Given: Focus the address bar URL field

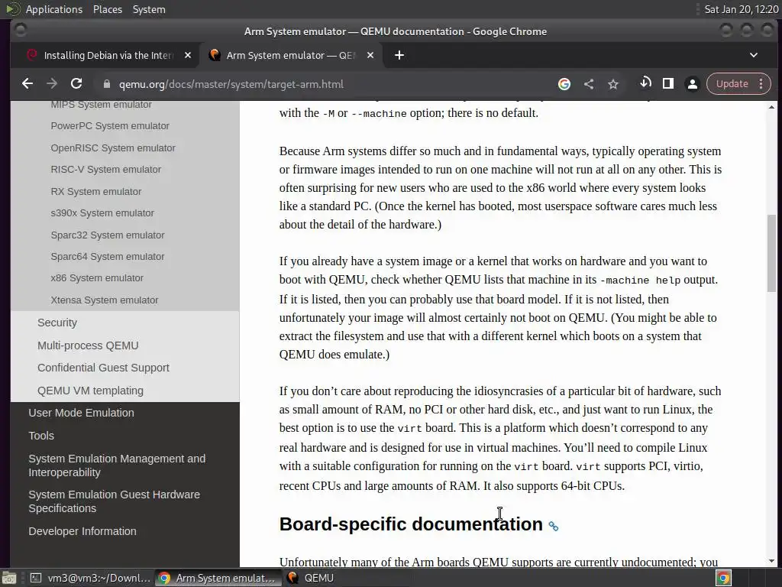Looking at the screenshot, I should tap(231, 84).
